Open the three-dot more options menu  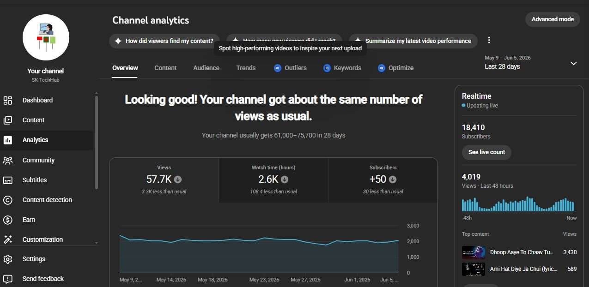pos(489,41)
